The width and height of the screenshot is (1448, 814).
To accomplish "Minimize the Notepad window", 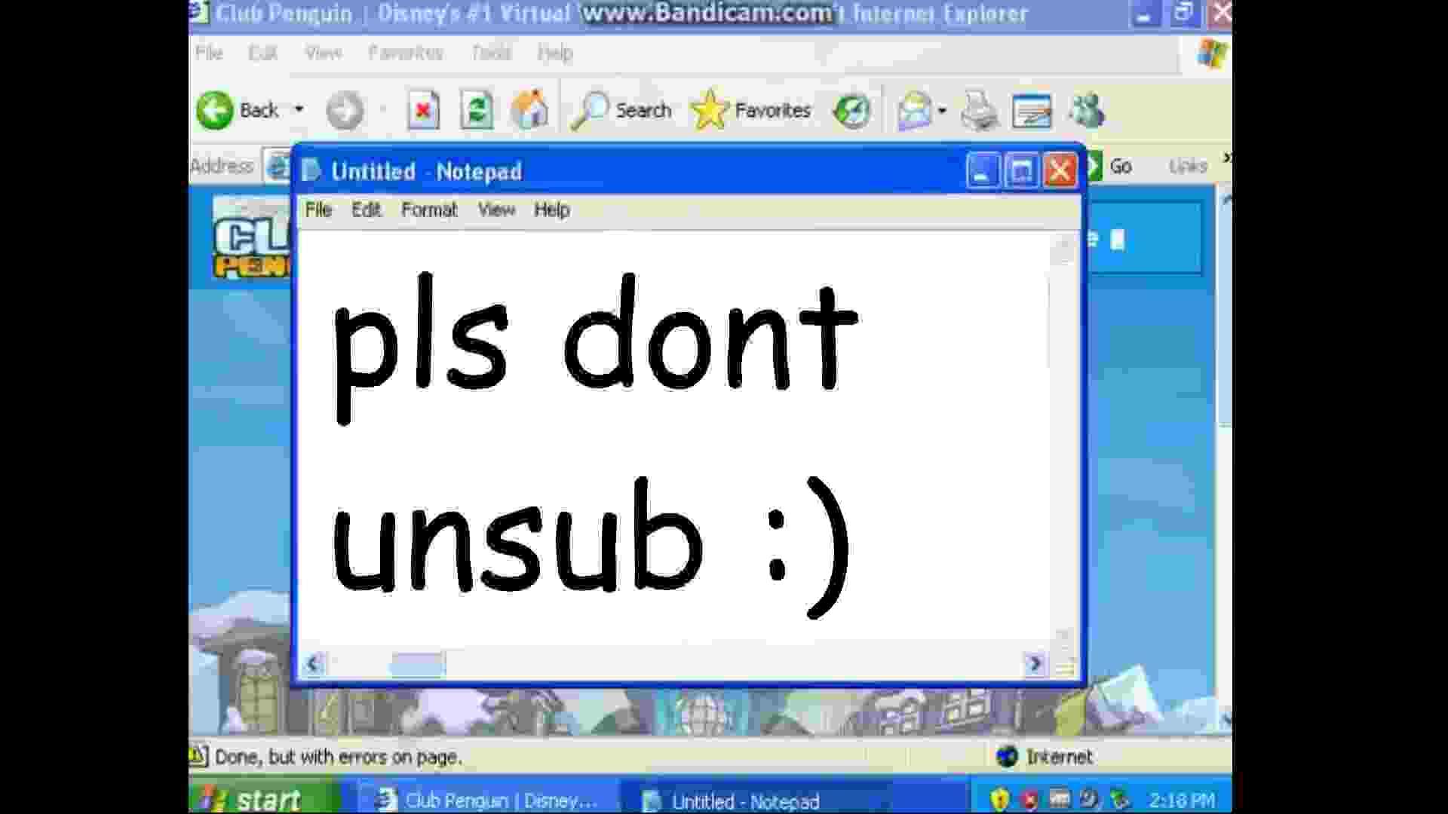I will (x=983, y=171).
